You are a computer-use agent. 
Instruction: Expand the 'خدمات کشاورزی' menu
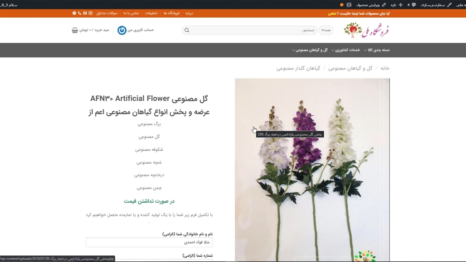[x=345, y=50]
